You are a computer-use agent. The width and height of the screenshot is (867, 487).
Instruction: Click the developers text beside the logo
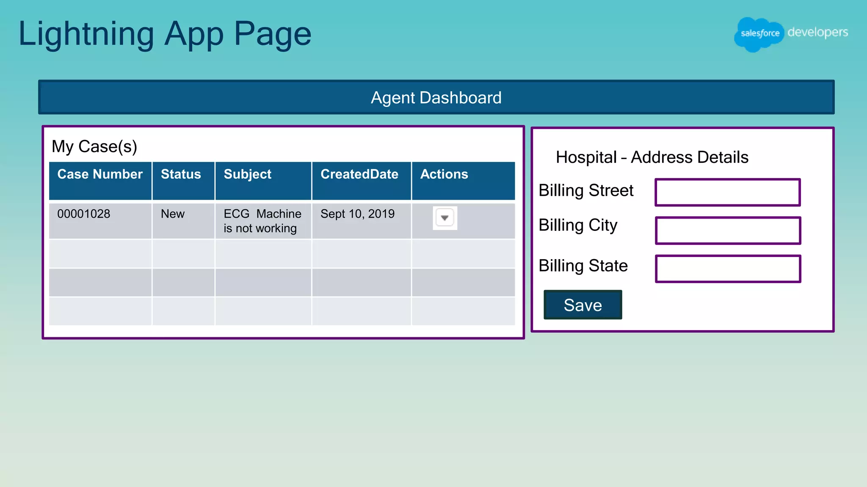[x=817, y=33]
